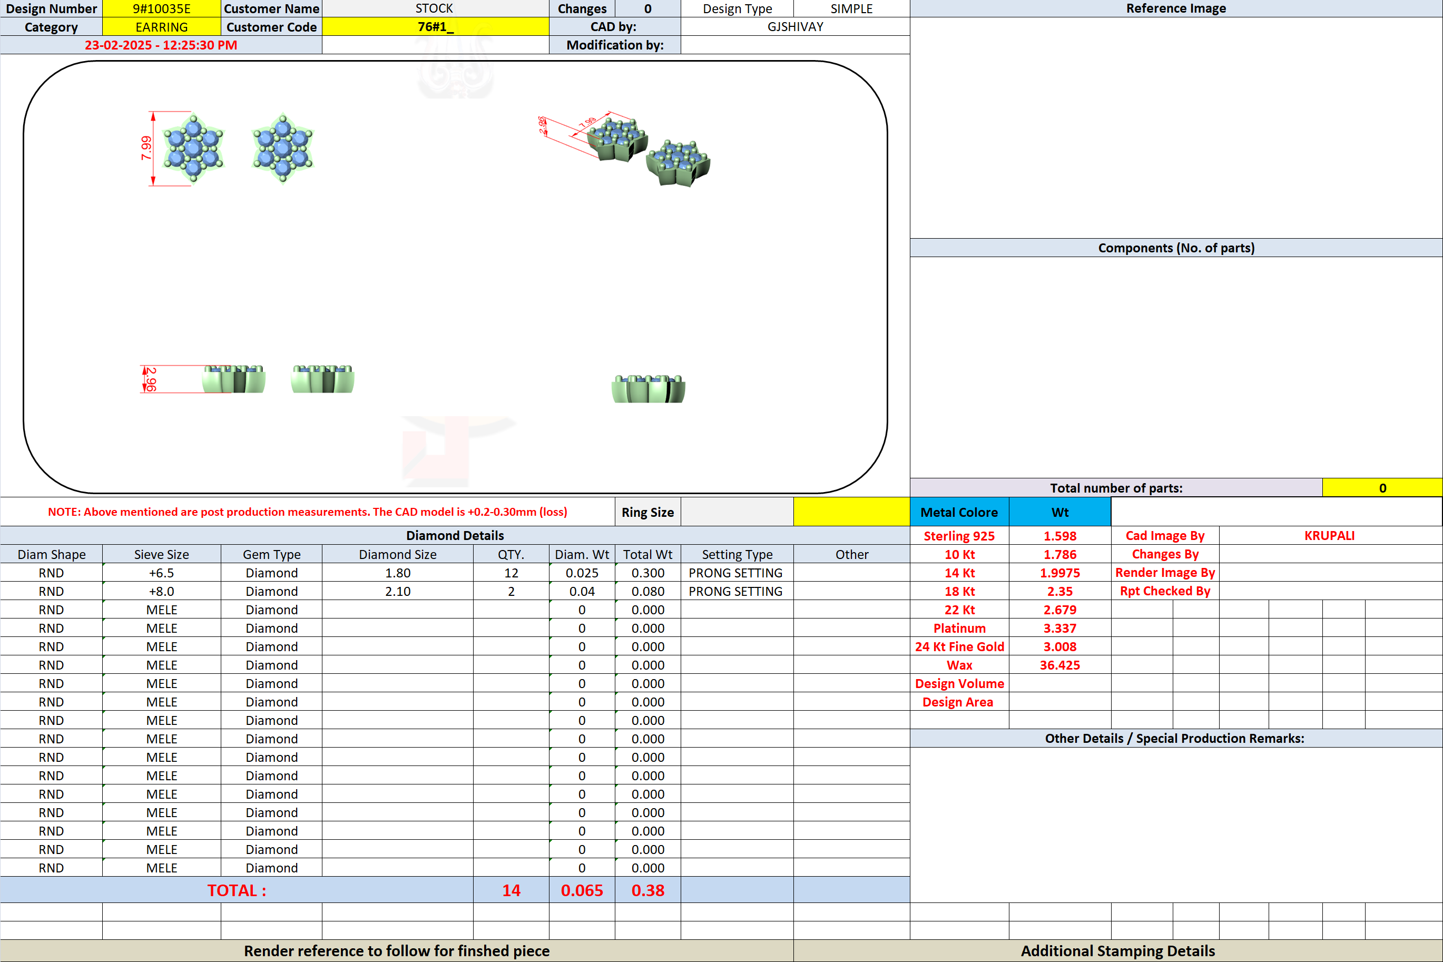Click the left earring top view thumbnail
The width and height of the screenshot is (1443, 962).
click(x=193, y=149)
